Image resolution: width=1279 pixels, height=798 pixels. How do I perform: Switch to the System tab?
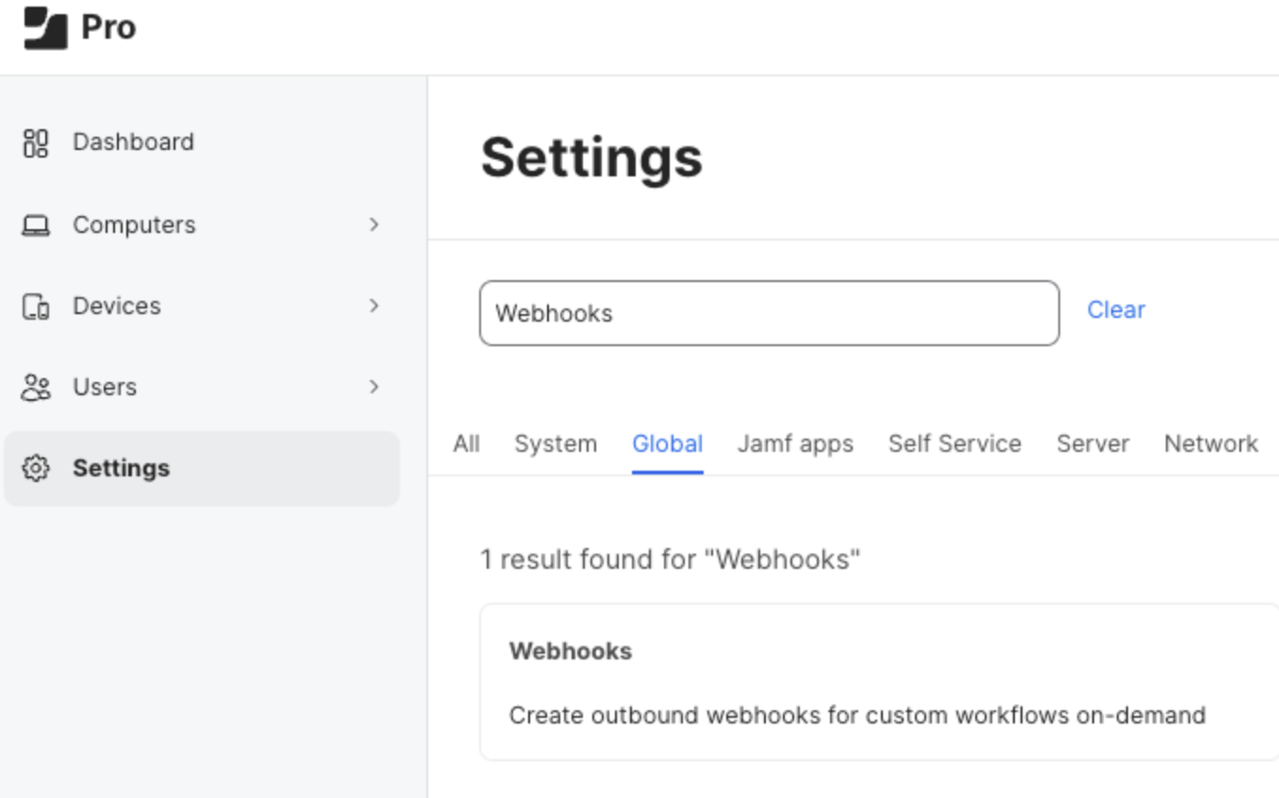tap(556, 444)
